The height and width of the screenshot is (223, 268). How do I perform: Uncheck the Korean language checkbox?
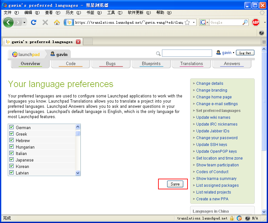click(x=12, y=166)
